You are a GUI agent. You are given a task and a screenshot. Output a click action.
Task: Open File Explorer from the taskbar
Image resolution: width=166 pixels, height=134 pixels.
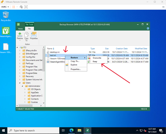tap(79, 130)
